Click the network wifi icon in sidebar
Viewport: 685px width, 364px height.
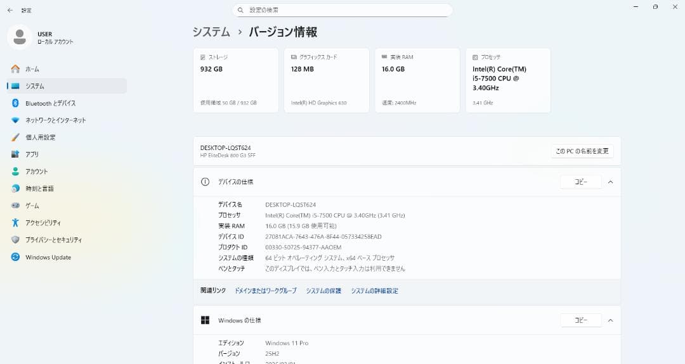click(15, 120)
